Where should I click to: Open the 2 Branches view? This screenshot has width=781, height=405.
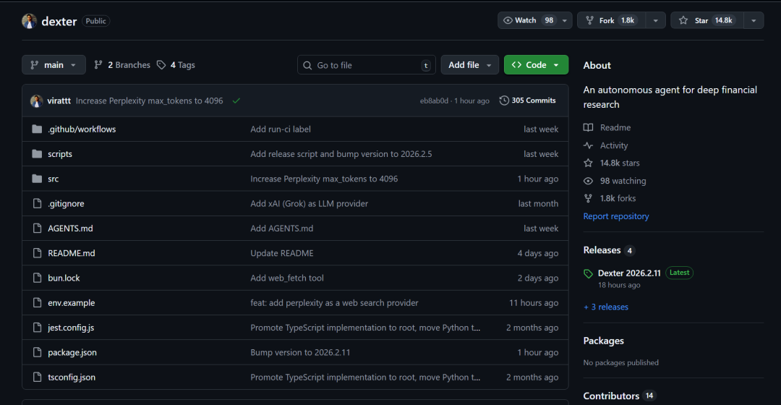[122, 65]
